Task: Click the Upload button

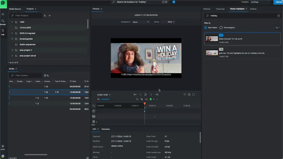Action: (278, 2)
